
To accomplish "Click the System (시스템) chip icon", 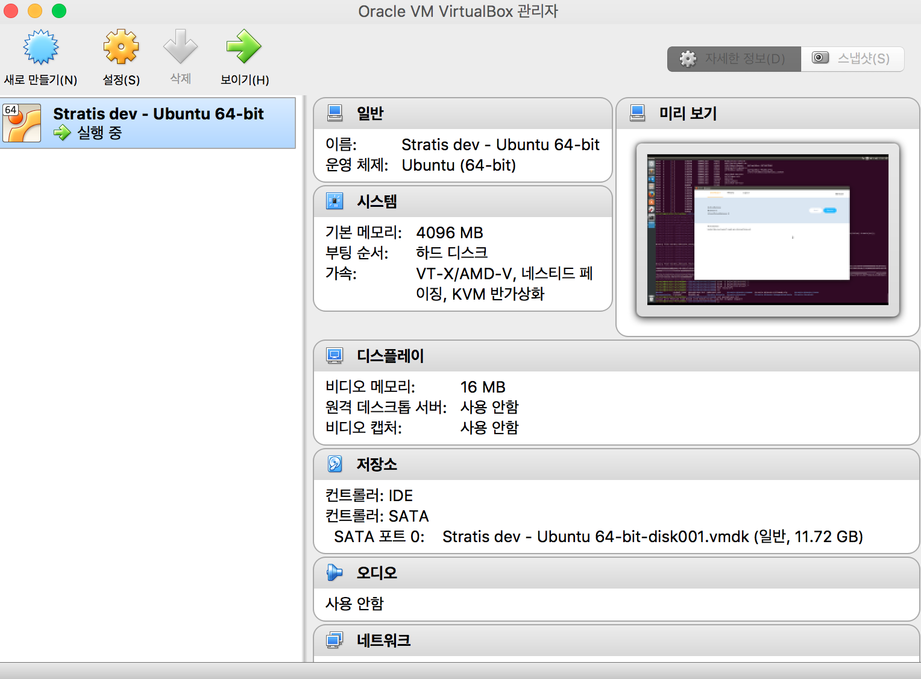I will [x=335, y=201].
